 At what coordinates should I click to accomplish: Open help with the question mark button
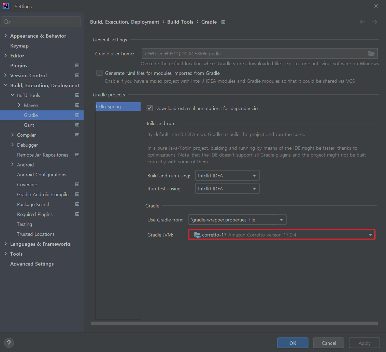tap(9, 343)
